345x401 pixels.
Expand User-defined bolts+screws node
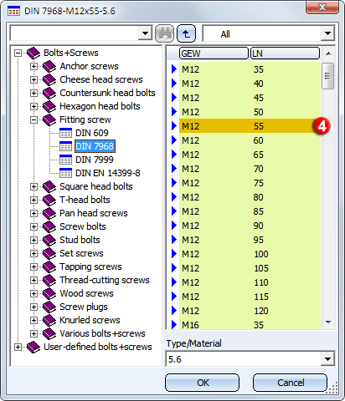pyautogui.click(x=18, y=347)
